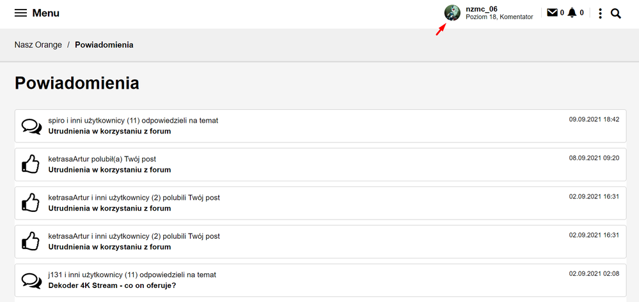Click the Powiadomienia breadcrumb item
This screenshot has width=639, height=302.
[x=104, y=45]
